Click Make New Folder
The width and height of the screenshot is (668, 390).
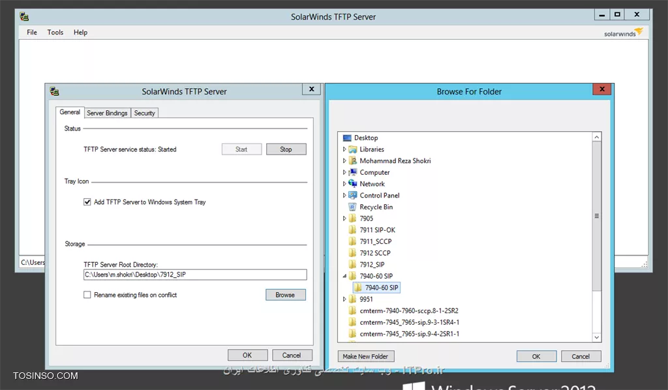point(365,356)
